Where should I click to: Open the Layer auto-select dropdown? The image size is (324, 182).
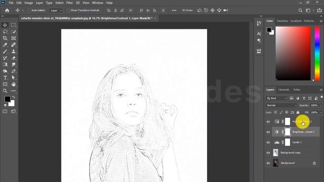(x=56, y=10)
